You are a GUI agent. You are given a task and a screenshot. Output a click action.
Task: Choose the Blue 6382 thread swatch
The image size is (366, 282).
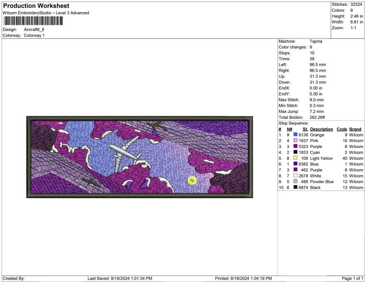295,164
